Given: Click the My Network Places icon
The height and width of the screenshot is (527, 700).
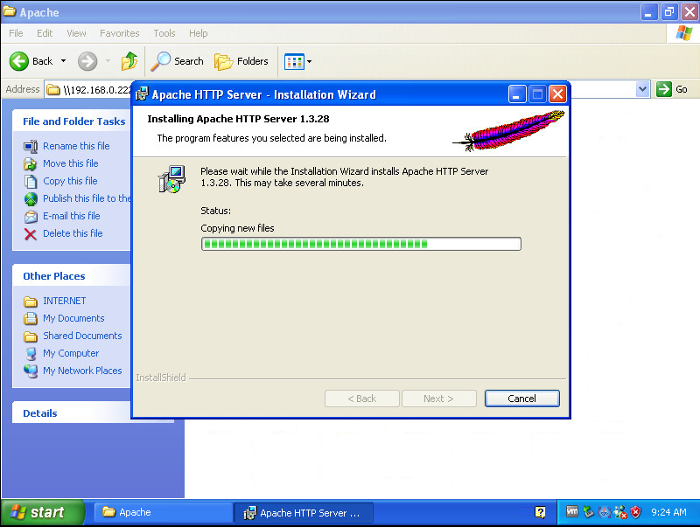Looking at the screenshot, I should tap(31, 371).
